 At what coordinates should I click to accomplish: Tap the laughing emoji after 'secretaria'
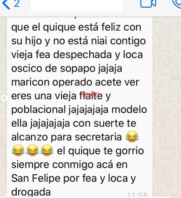click(x=132, y=137)
